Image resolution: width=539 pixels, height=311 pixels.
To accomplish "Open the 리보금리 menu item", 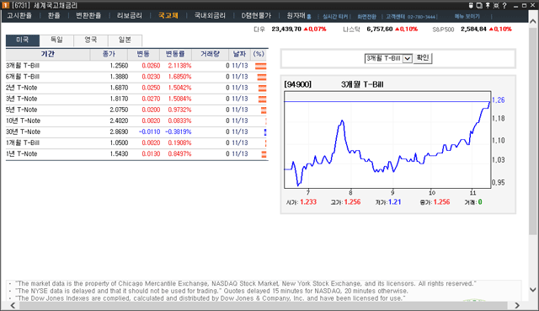I will click(x=129, y=16).
